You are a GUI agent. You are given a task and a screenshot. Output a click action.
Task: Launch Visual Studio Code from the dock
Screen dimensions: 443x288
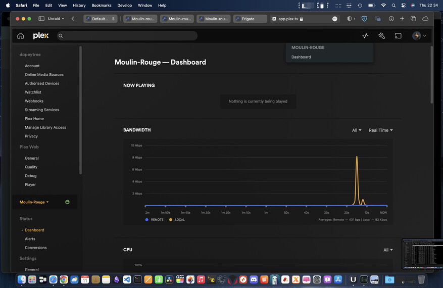(x=127, y=279)
